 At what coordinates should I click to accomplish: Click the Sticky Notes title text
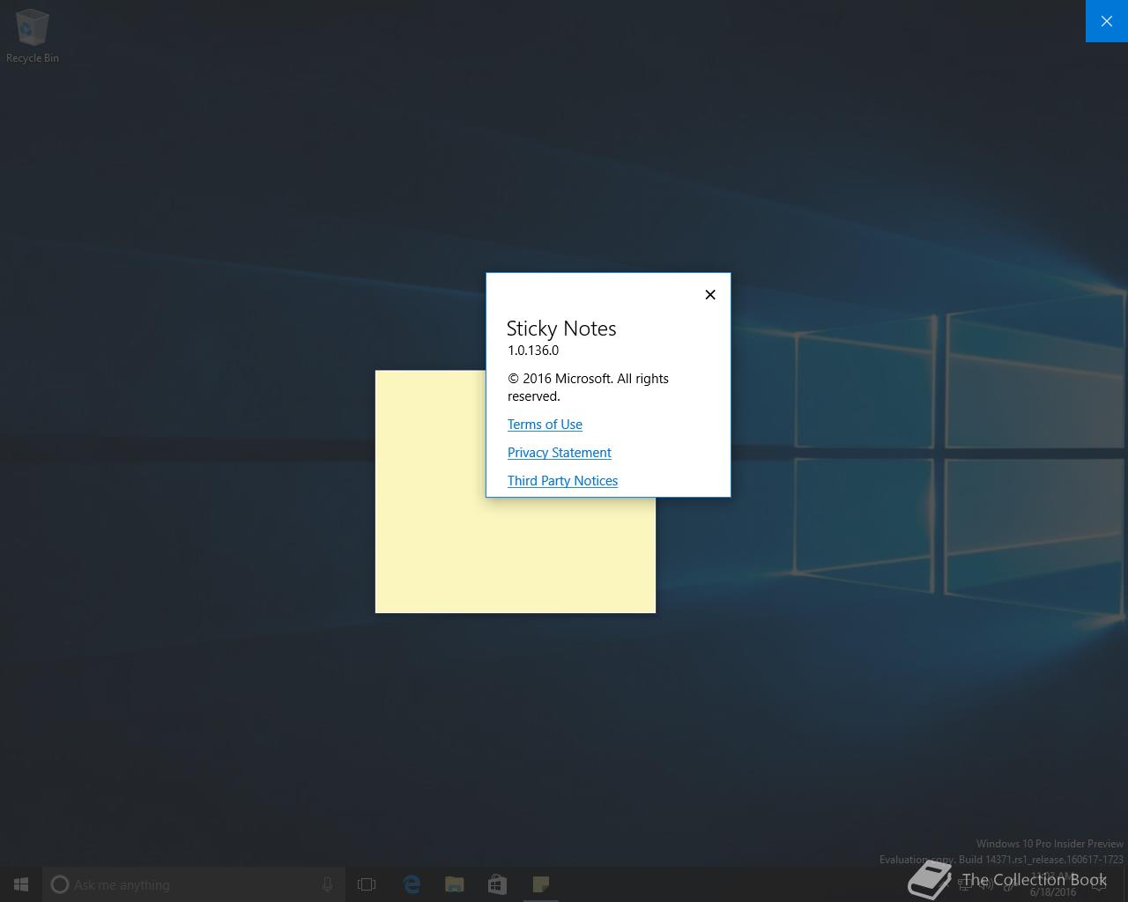(561, 329)
